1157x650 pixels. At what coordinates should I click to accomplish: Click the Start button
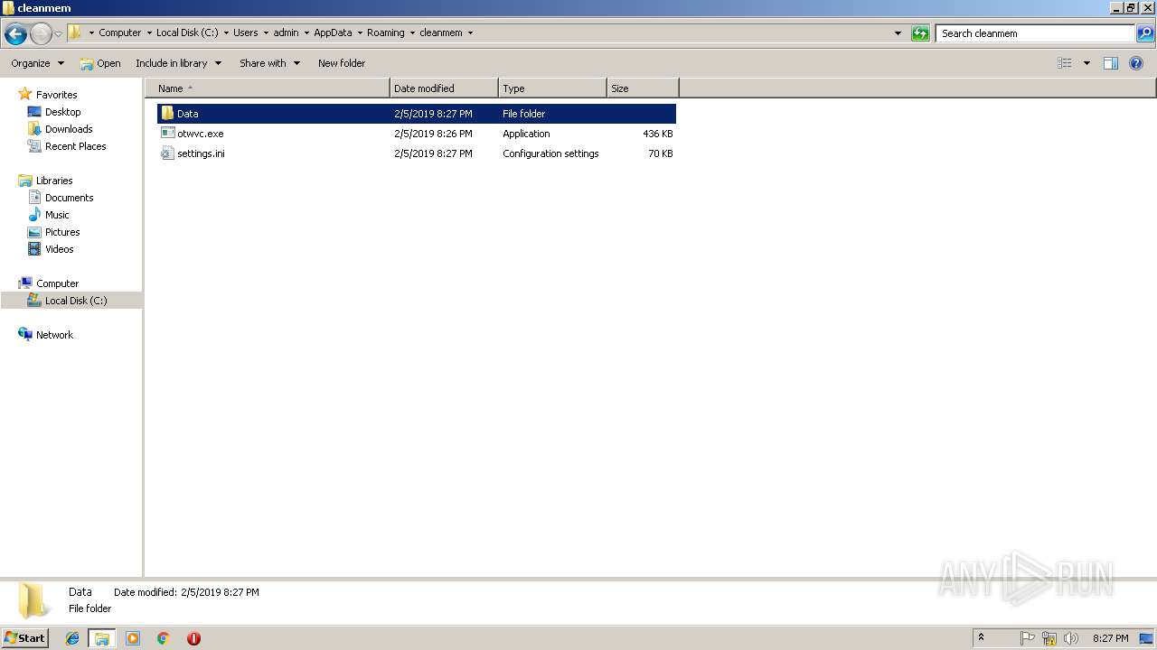tap(24, 637)
